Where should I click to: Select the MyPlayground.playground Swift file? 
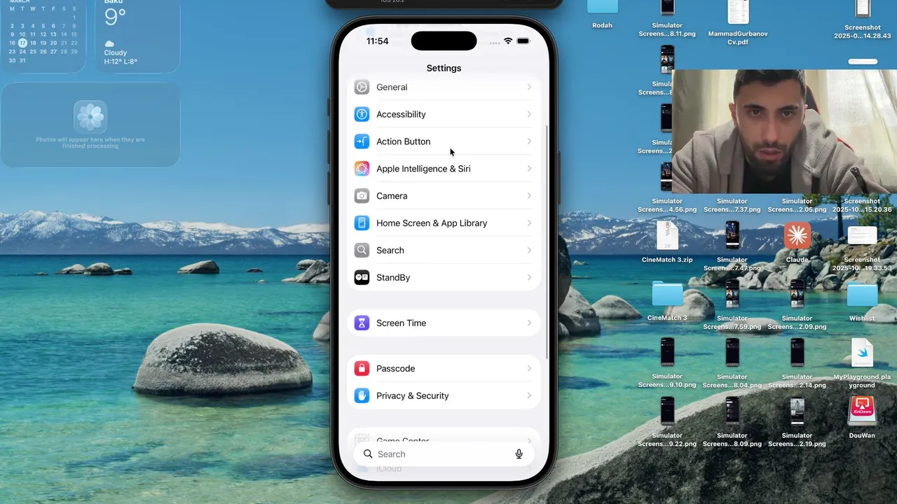pos(862,353)
